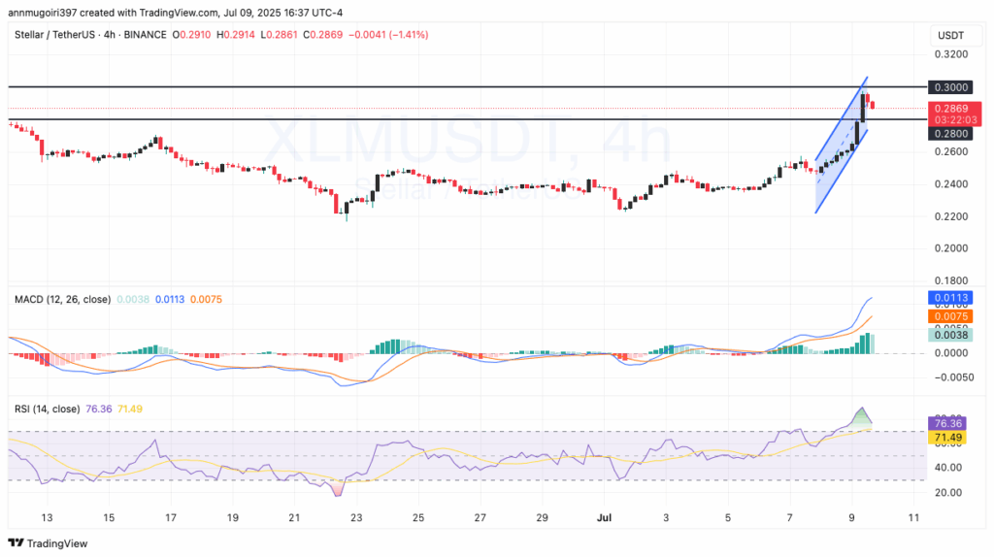Click date 7 on the time axis
This screenshot has height=557, width=994.
[x=790, y=518]
